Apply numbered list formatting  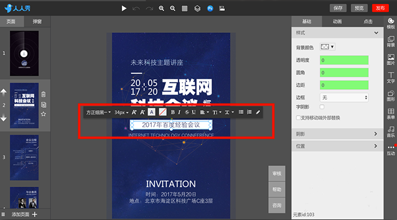249,112
